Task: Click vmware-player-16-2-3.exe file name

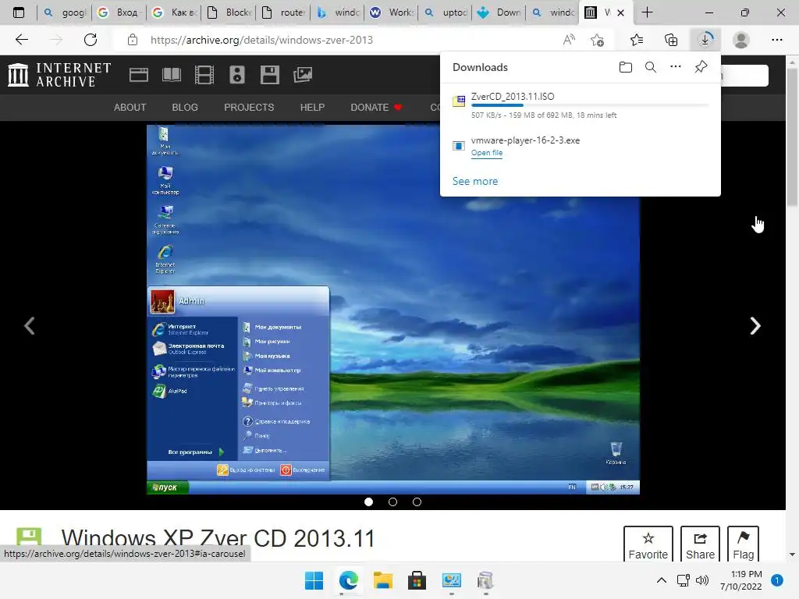Action: click(525, 140)
